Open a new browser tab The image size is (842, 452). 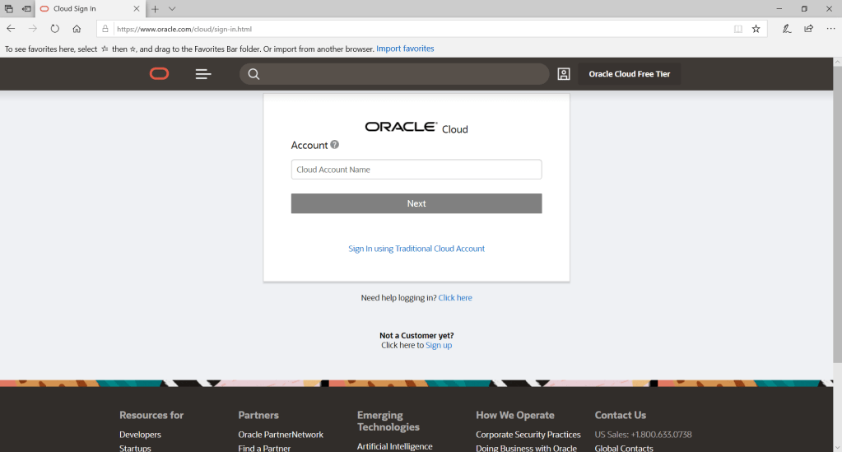coord(155,8)
